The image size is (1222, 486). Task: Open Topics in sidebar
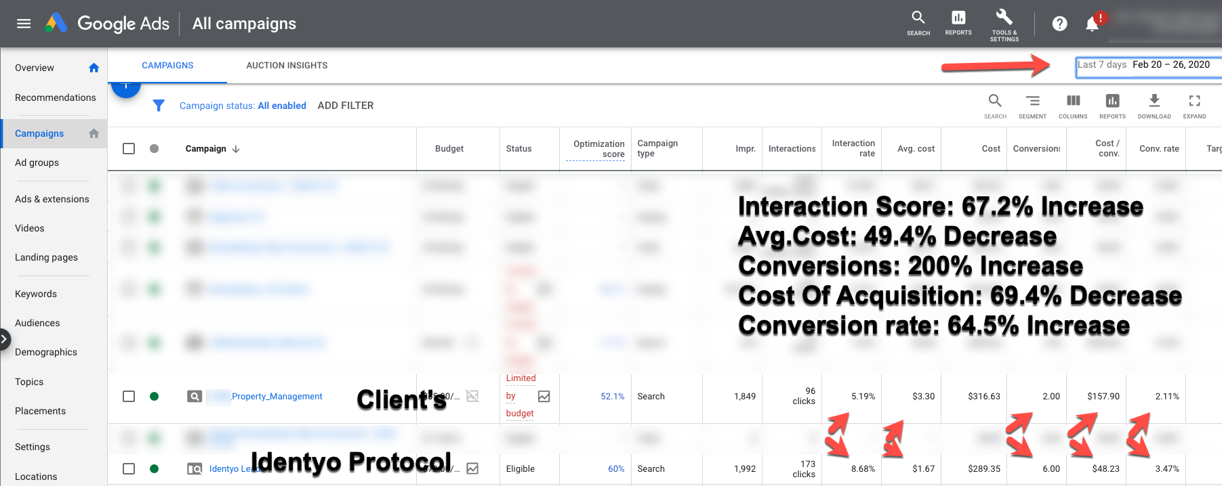click(x=29, y=382)
